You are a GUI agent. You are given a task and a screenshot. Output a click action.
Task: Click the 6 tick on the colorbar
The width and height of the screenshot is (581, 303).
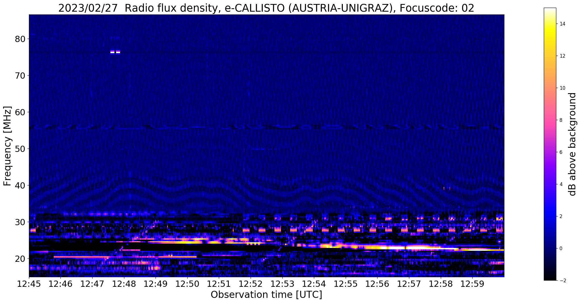coord(561,152)
